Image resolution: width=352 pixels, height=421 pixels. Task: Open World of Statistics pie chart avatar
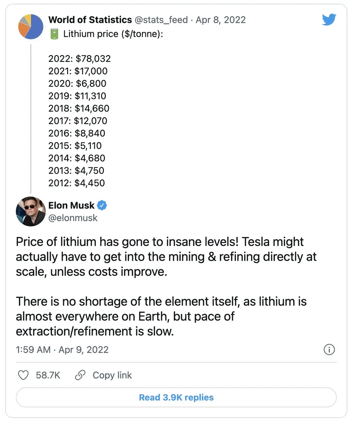(x=31, y=27)
